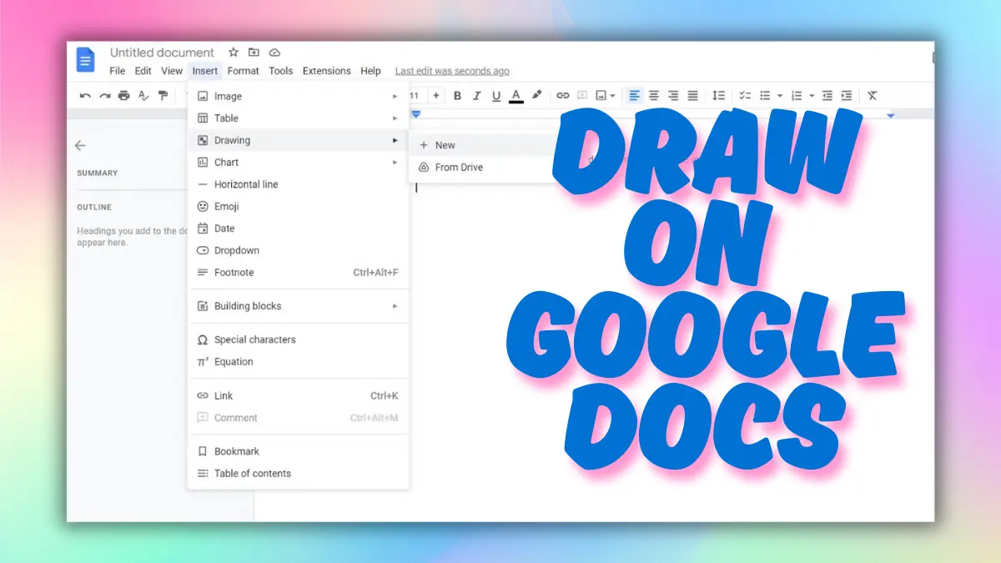Screen dimensions: 1001x563
Task: Click the Move to folder icon
Action: point(254,53)
